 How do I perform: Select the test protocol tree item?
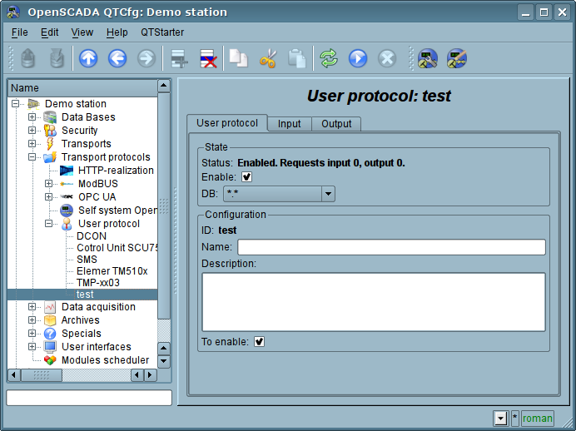85,295
